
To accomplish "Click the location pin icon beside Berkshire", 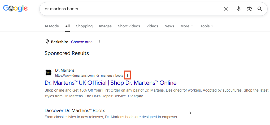I will [x=47, y=42].
